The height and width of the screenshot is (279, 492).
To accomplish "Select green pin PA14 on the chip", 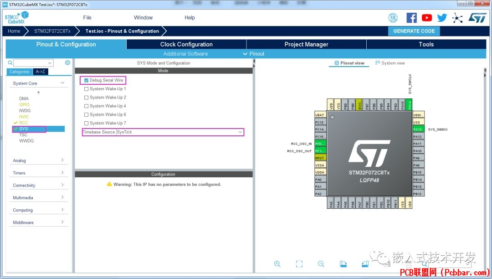I will (409, 104).
